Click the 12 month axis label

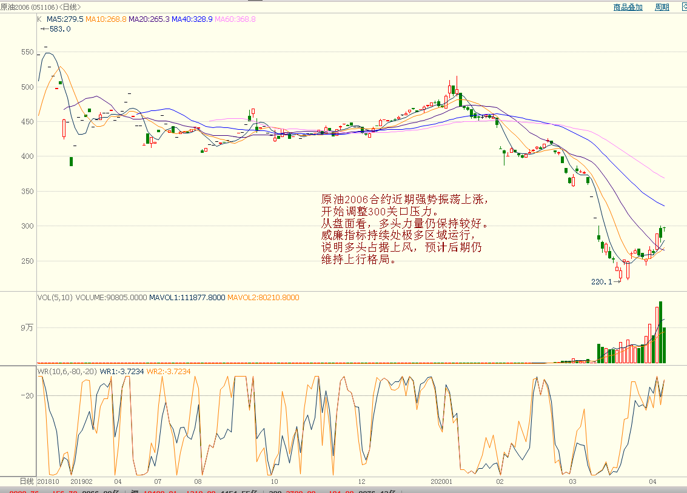[x=361, y=481]
